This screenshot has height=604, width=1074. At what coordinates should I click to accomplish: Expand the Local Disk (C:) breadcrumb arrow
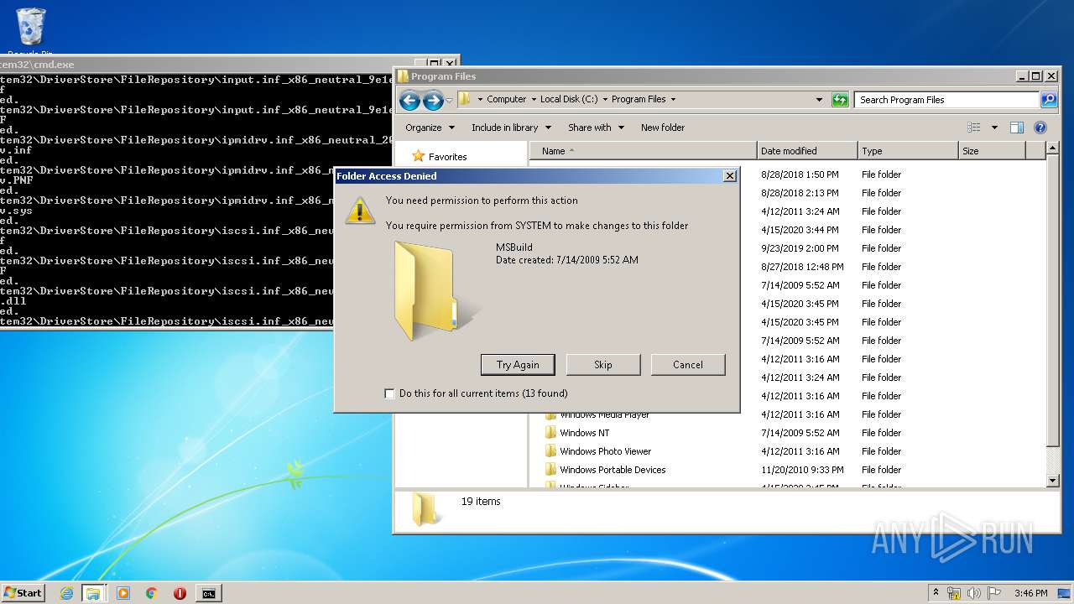click(x=605, y=99)
